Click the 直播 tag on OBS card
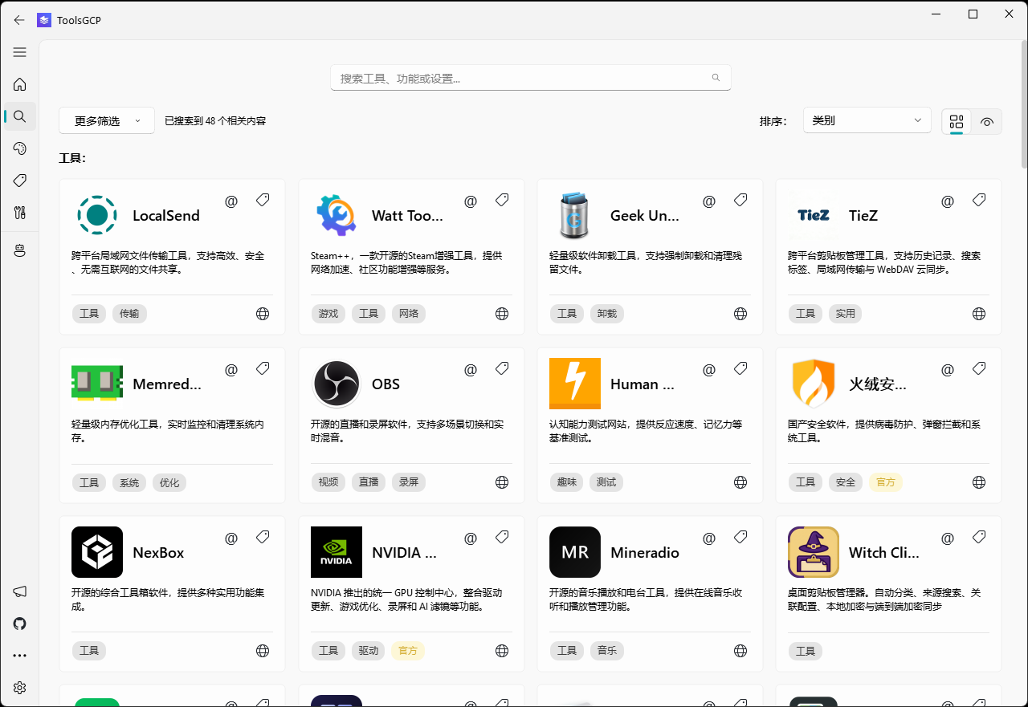Screen dimensions: 1028x707 point(369,482)
